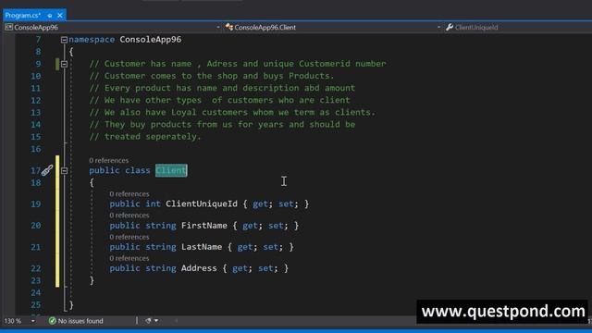Viewport: 592px width, 333px height.
Task: Click the FirstName property name
Action: click(204, 226)
